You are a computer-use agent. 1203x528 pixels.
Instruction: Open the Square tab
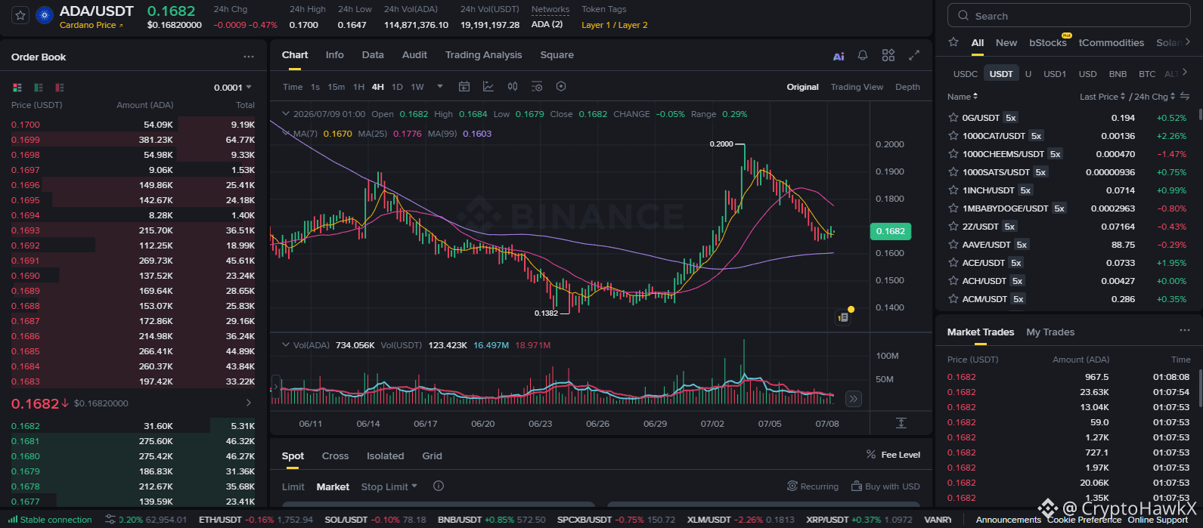click(557, 55)
